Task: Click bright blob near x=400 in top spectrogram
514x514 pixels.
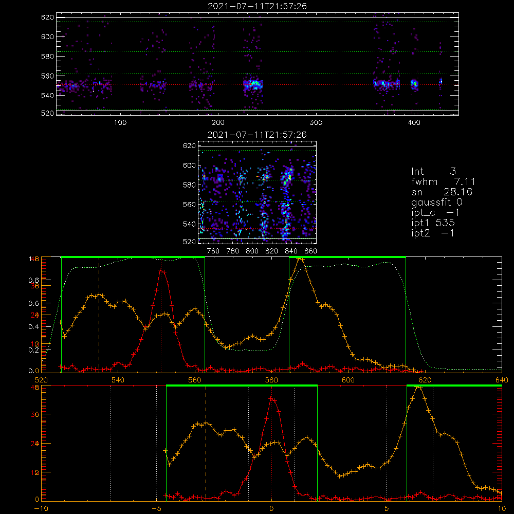Action: [x=414, y=84]
